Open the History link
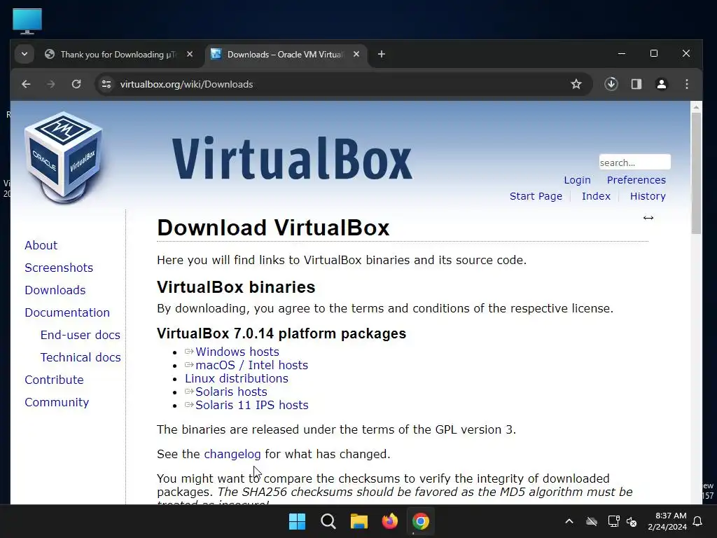Image resolution: width=717 pixels, height=538 pixels. click(648, 196)
